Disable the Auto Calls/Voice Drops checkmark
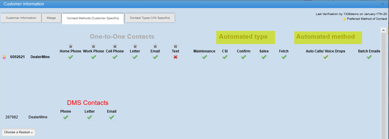389x139 pixels. click(325, 57)
